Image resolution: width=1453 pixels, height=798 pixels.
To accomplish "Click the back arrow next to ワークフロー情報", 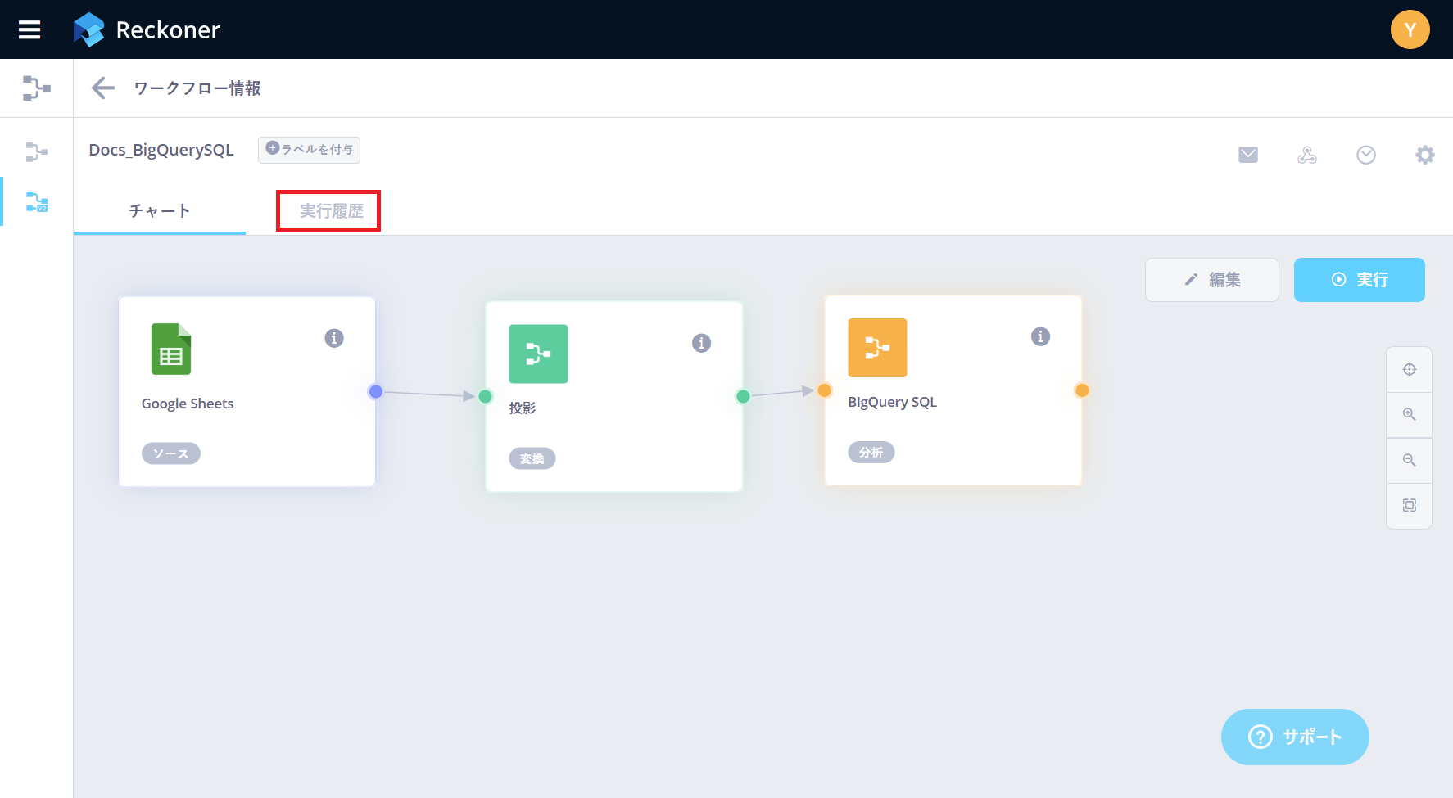I will pyautogui.click(x=103, y=88).
